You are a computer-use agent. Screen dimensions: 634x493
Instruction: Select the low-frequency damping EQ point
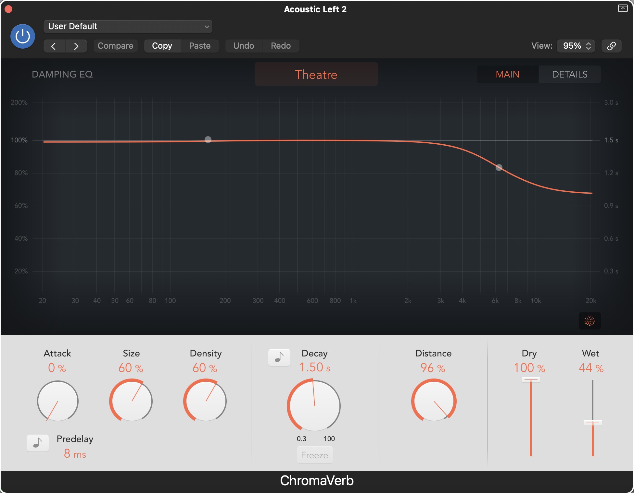208,139
